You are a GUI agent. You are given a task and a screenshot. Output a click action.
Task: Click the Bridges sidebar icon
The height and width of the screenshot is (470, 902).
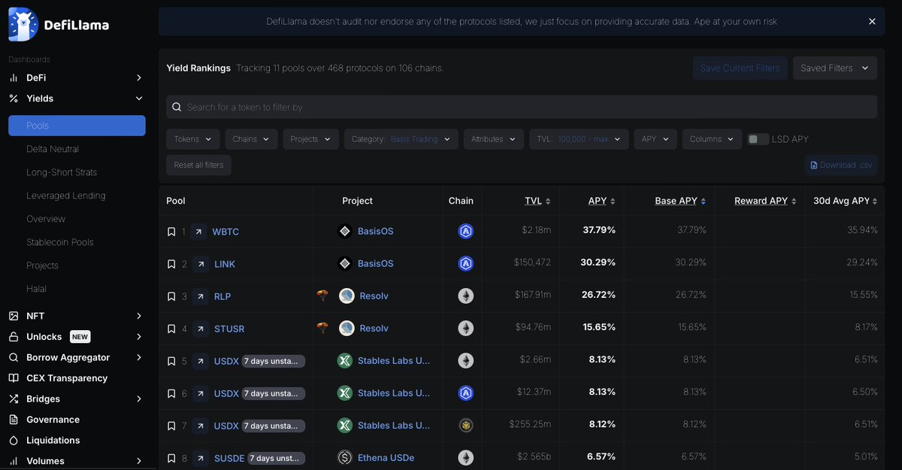[x=14, y=399]
